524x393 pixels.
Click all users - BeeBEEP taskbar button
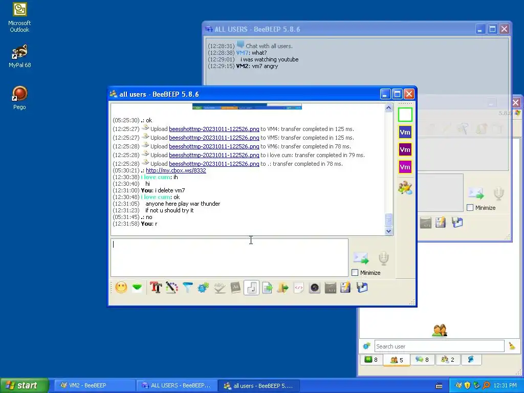pyautogui.click(x=258, y=385)
